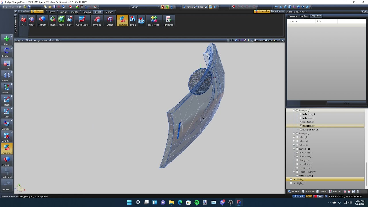
Task: Expand the chassis_dummy tree node
Action: coord(294,172)
